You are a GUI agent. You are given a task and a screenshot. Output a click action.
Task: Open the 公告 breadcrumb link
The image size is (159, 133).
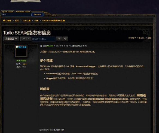[x=36, y=21]
